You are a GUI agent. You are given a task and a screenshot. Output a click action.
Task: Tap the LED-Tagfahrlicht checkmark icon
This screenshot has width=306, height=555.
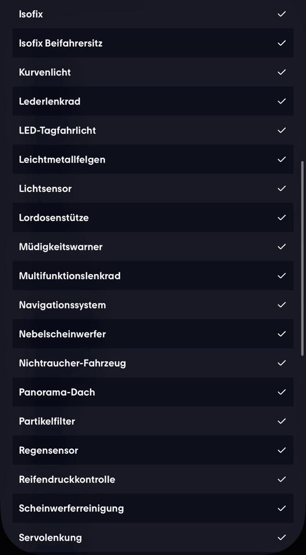pos(282,130)
